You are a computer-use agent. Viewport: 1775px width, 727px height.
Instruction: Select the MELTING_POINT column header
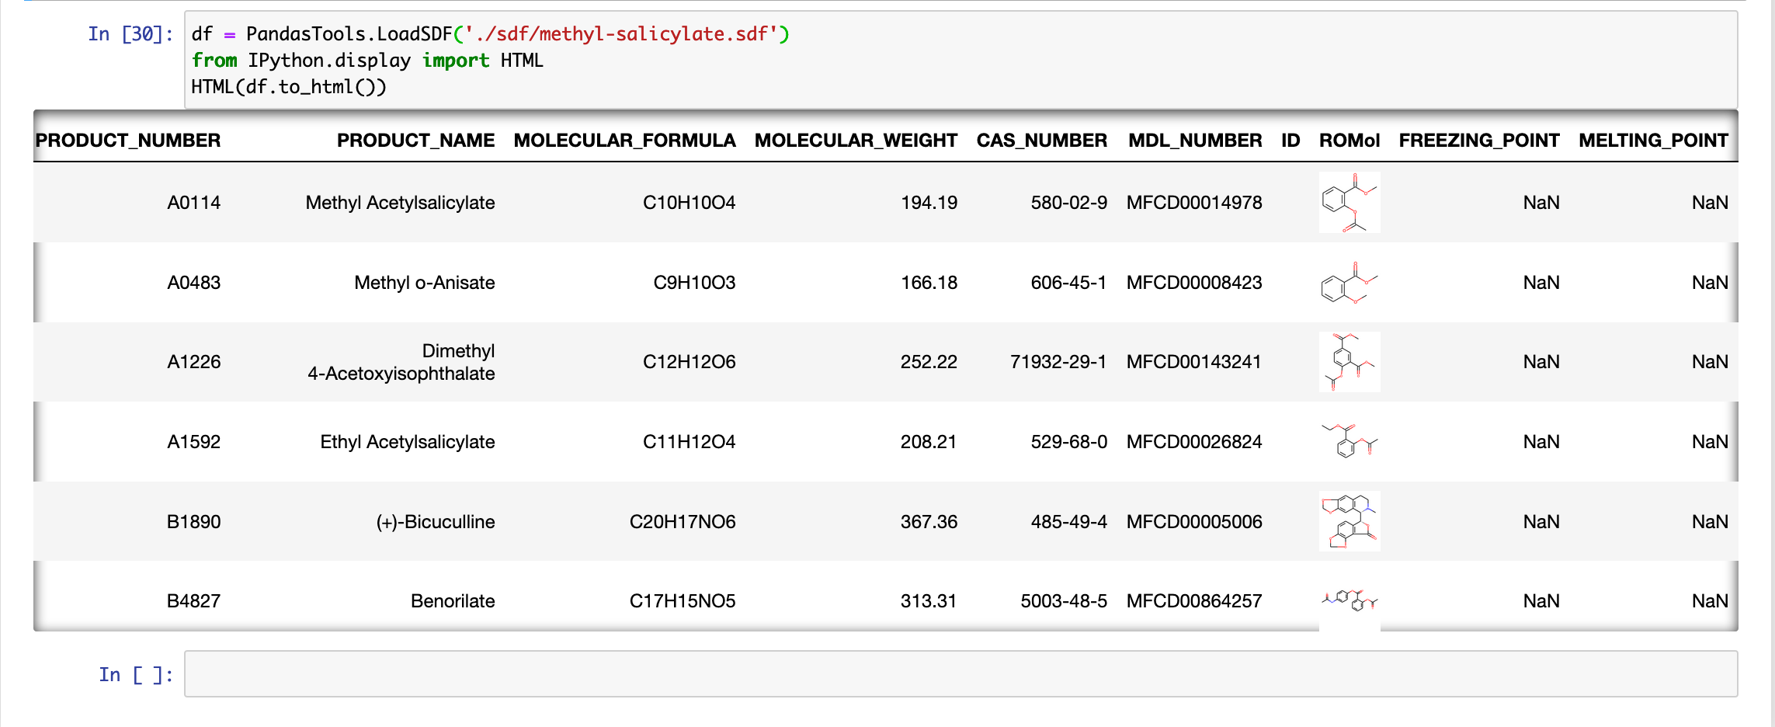[x=1653, y=141]
